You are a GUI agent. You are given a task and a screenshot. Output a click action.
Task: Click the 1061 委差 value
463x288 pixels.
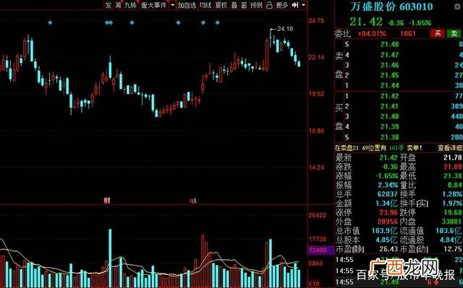click(x=407, y=34)
